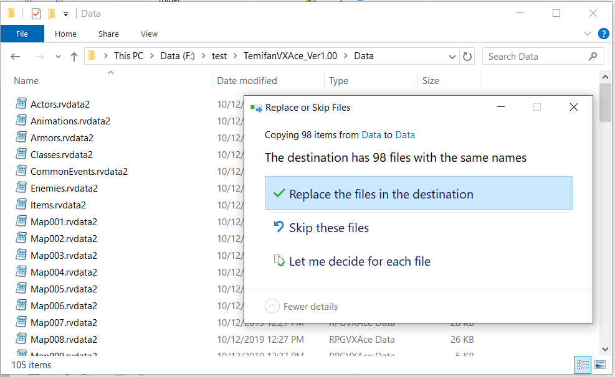Image resolution: width=615 pixels, height=377 pixels.
Task: Choose Let me decide for each file
Action: click(x=352, y=261)
